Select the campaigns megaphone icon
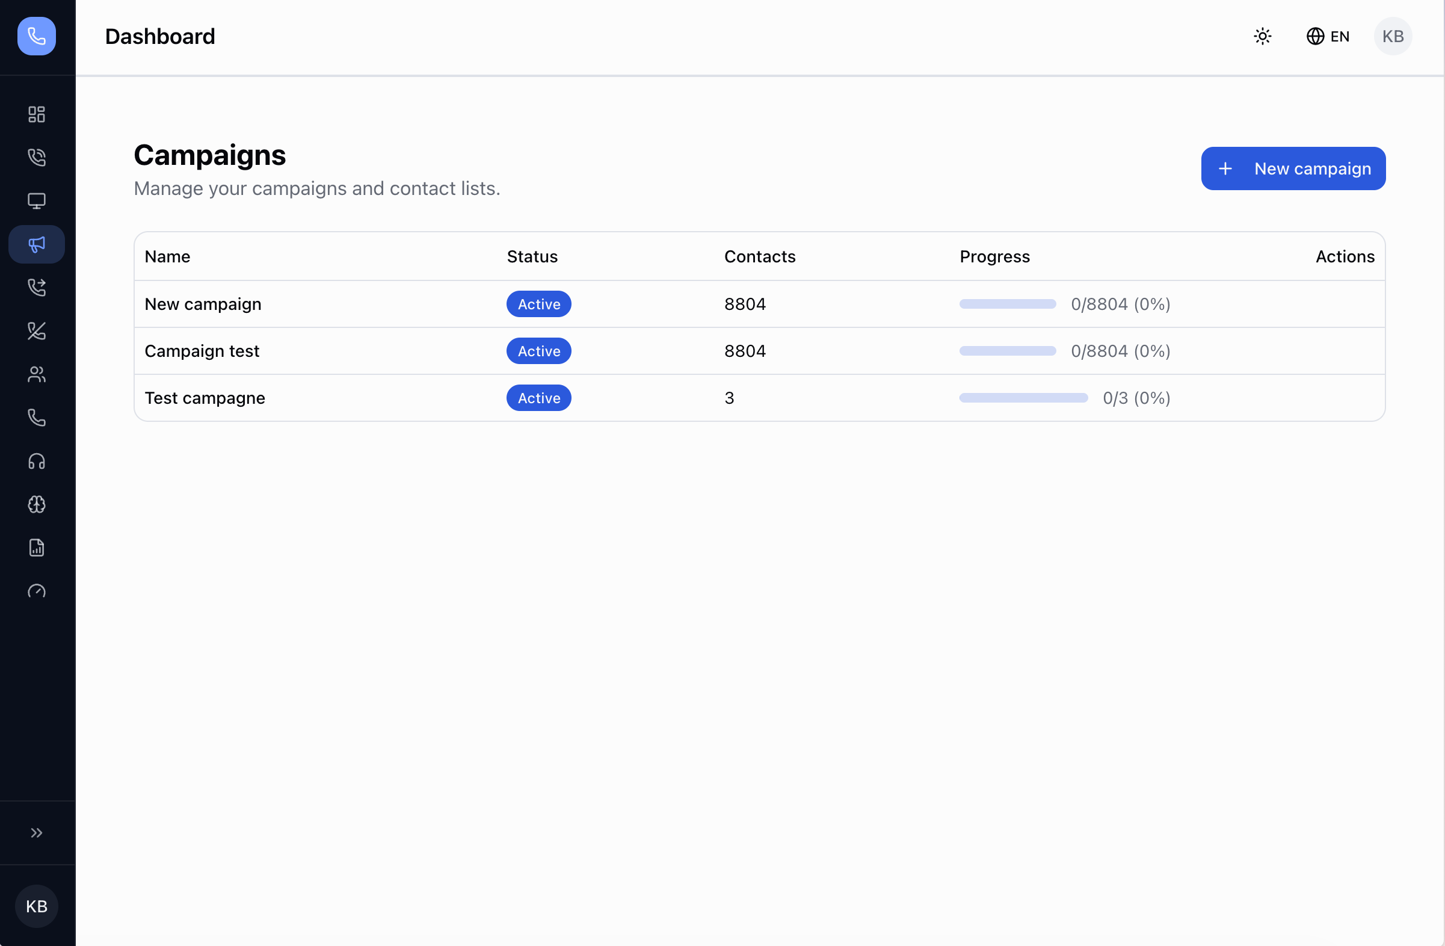This screenshot has width=1445, height=946. [37, 244]
